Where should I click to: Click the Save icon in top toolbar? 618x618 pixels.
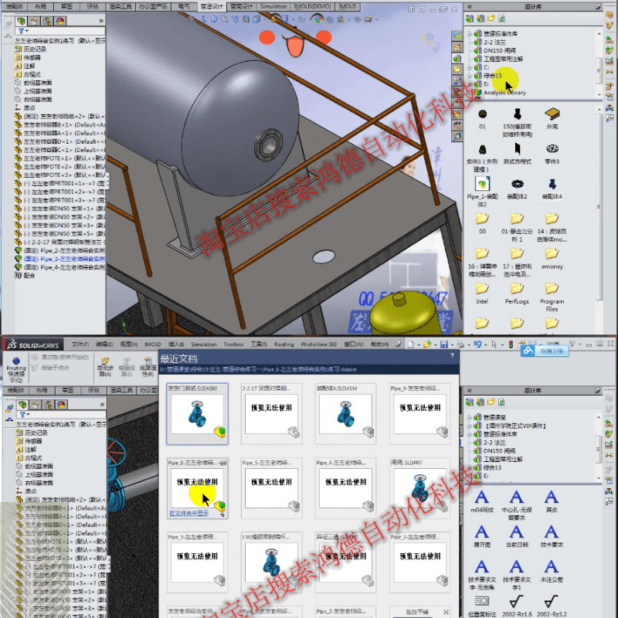click(x=443, y=345)
